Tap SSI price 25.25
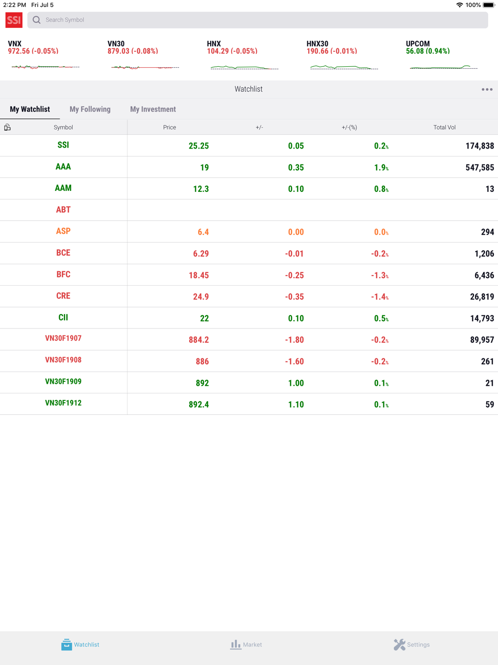498x665 pixels. pos(199,146)
